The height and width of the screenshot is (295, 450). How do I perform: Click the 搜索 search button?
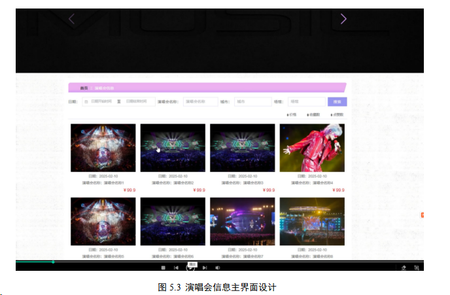[x=337, y=101]
